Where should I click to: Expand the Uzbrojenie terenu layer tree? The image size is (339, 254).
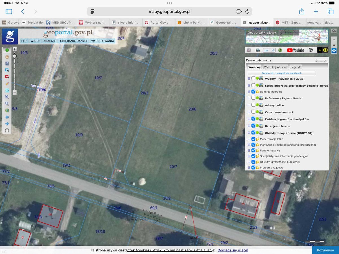(249, 126)
